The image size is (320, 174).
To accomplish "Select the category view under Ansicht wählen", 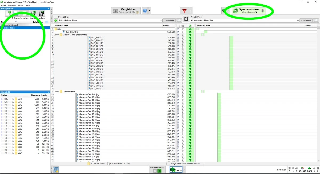I will tap(155, 171).
